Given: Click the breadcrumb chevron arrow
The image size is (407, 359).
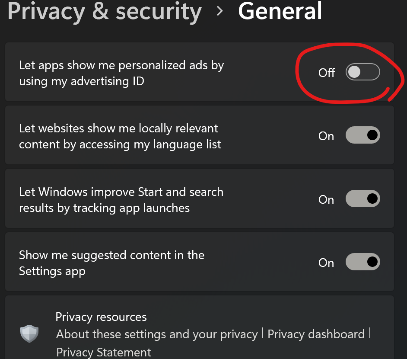Looking at the screenshot, I should pos(220,11).
